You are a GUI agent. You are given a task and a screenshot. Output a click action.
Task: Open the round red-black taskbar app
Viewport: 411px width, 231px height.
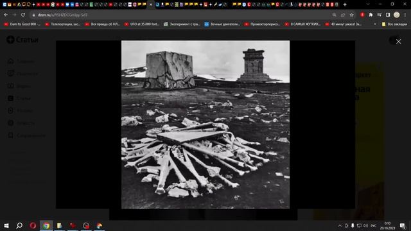pos(86,225)
